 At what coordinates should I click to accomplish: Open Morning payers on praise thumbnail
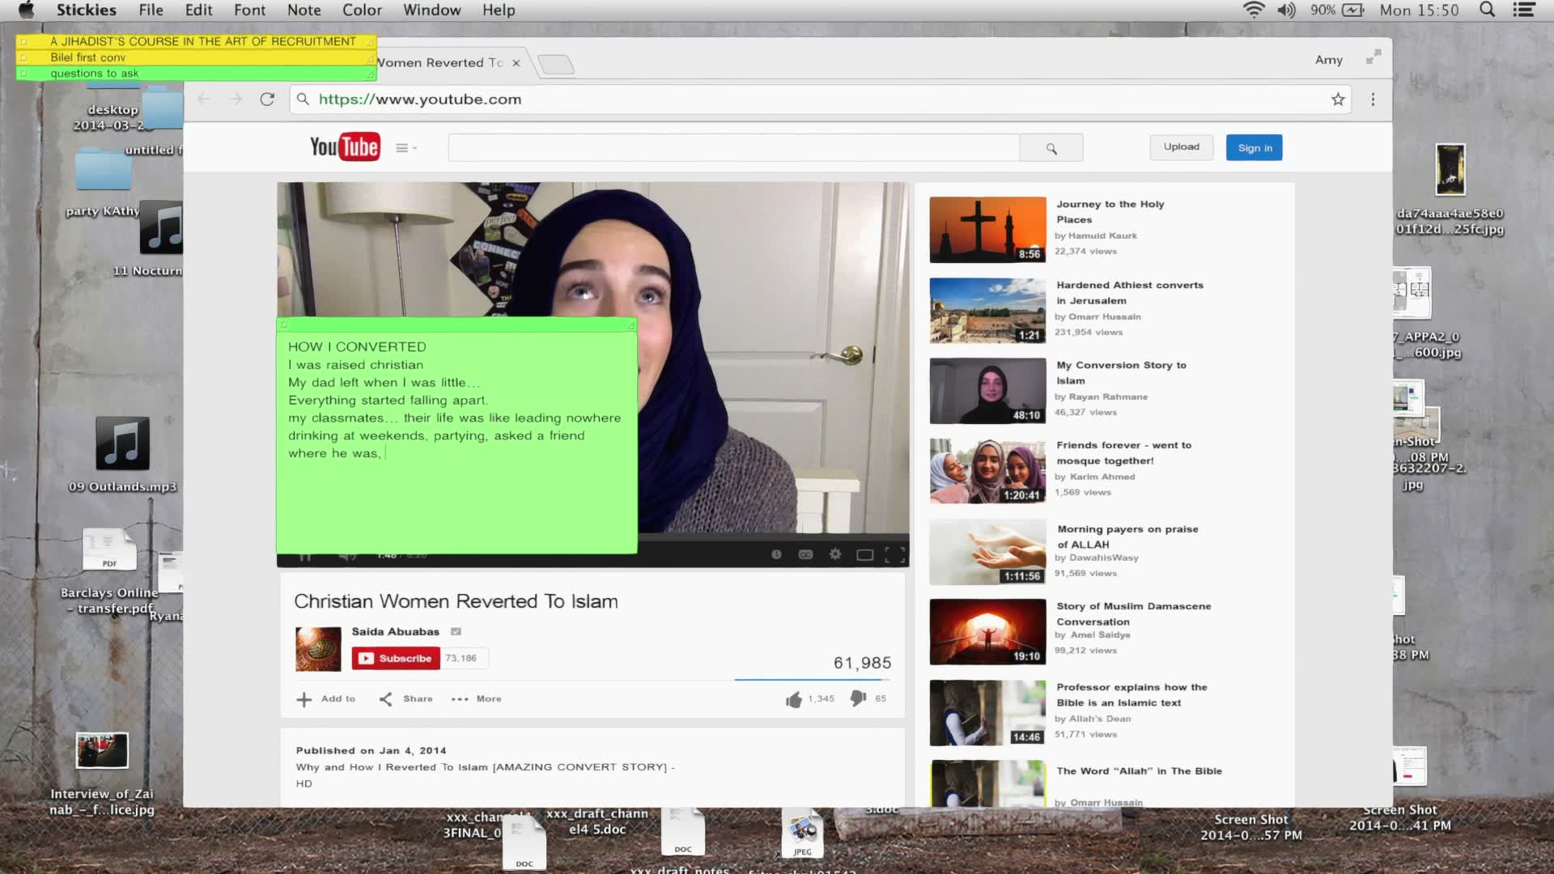987,552
